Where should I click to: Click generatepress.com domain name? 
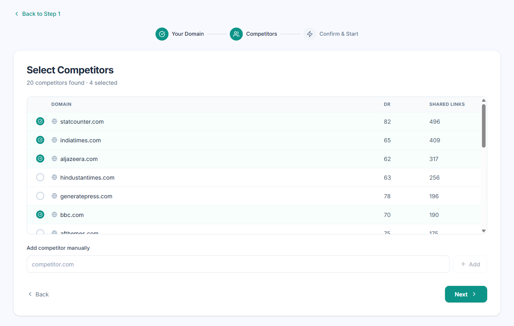(x=86, y=196)
